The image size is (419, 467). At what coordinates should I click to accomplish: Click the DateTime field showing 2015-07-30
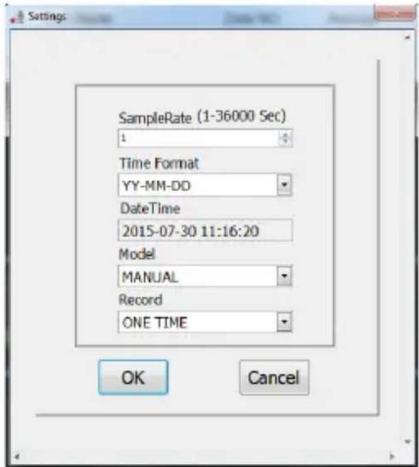205,231
